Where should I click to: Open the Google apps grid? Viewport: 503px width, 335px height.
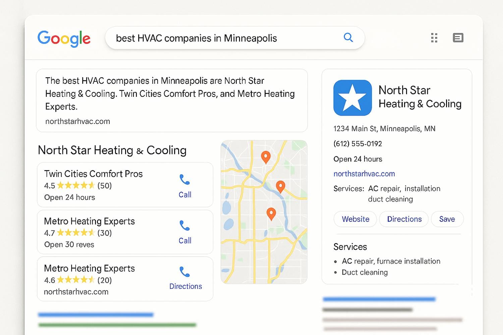click(434, 38)
